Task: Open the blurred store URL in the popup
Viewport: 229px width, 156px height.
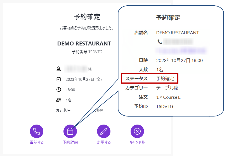Action: tap(182, 51)
